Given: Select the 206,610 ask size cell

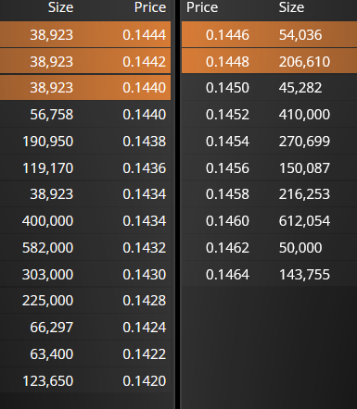Looking at the screenshot, I should tap(304, 61).
